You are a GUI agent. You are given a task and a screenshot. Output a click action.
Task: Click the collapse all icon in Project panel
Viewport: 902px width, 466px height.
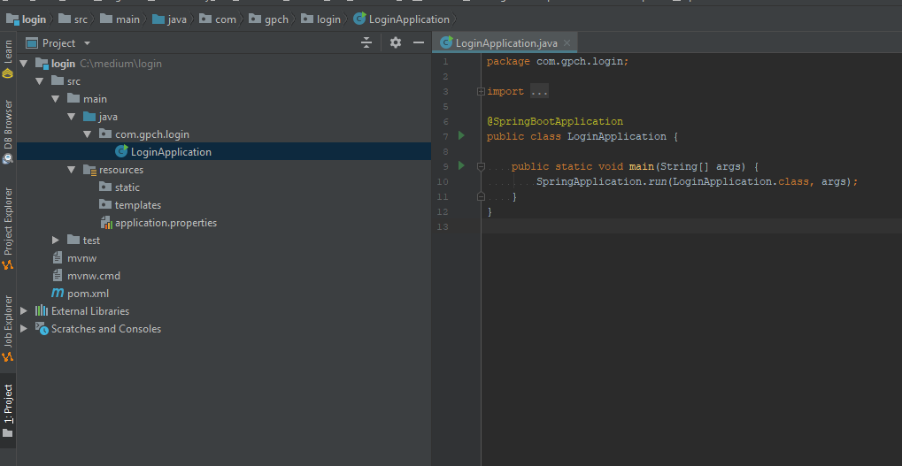click(367, 42)
